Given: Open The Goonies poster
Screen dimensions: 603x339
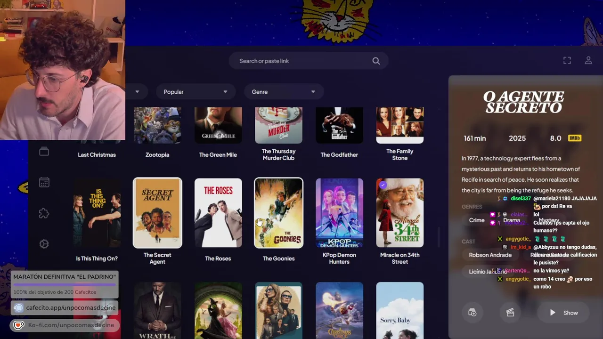Looking at the screenshot, I should 279,213.
